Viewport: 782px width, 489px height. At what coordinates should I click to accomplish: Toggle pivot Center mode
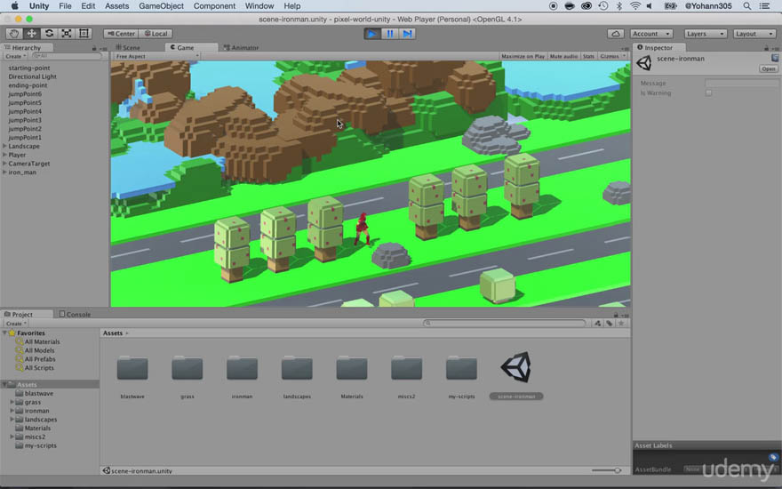pyautogui.click(x=121, y=34)
